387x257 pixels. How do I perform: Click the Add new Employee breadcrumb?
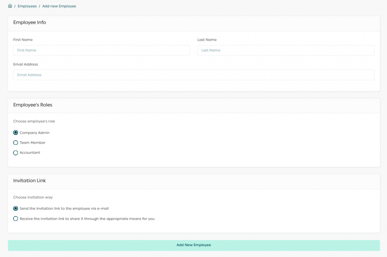click(x=59, y=6)
